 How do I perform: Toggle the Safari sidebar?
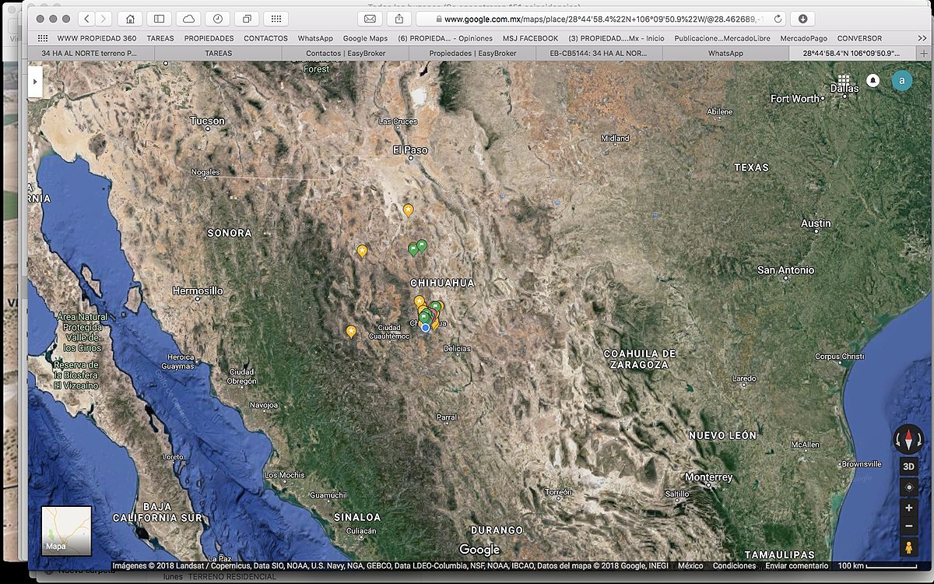159,19
